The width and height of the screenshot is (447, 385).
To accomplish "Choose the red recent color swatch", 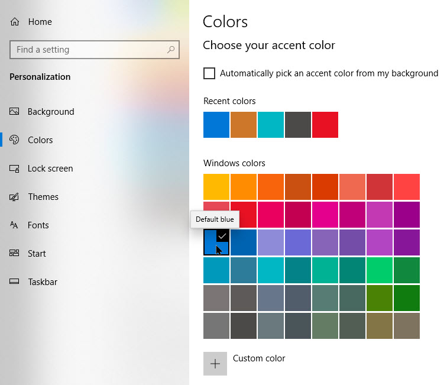I will click(325, 125).
